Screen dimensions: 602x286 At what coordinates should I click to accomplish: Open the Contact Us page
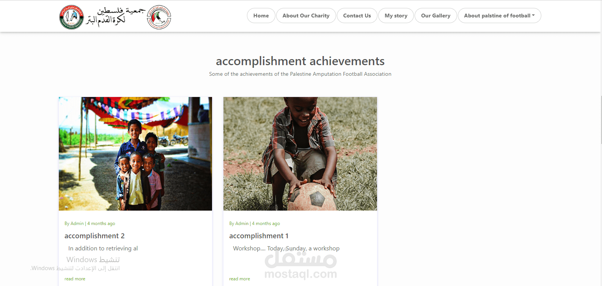click(x=357, y=16)
